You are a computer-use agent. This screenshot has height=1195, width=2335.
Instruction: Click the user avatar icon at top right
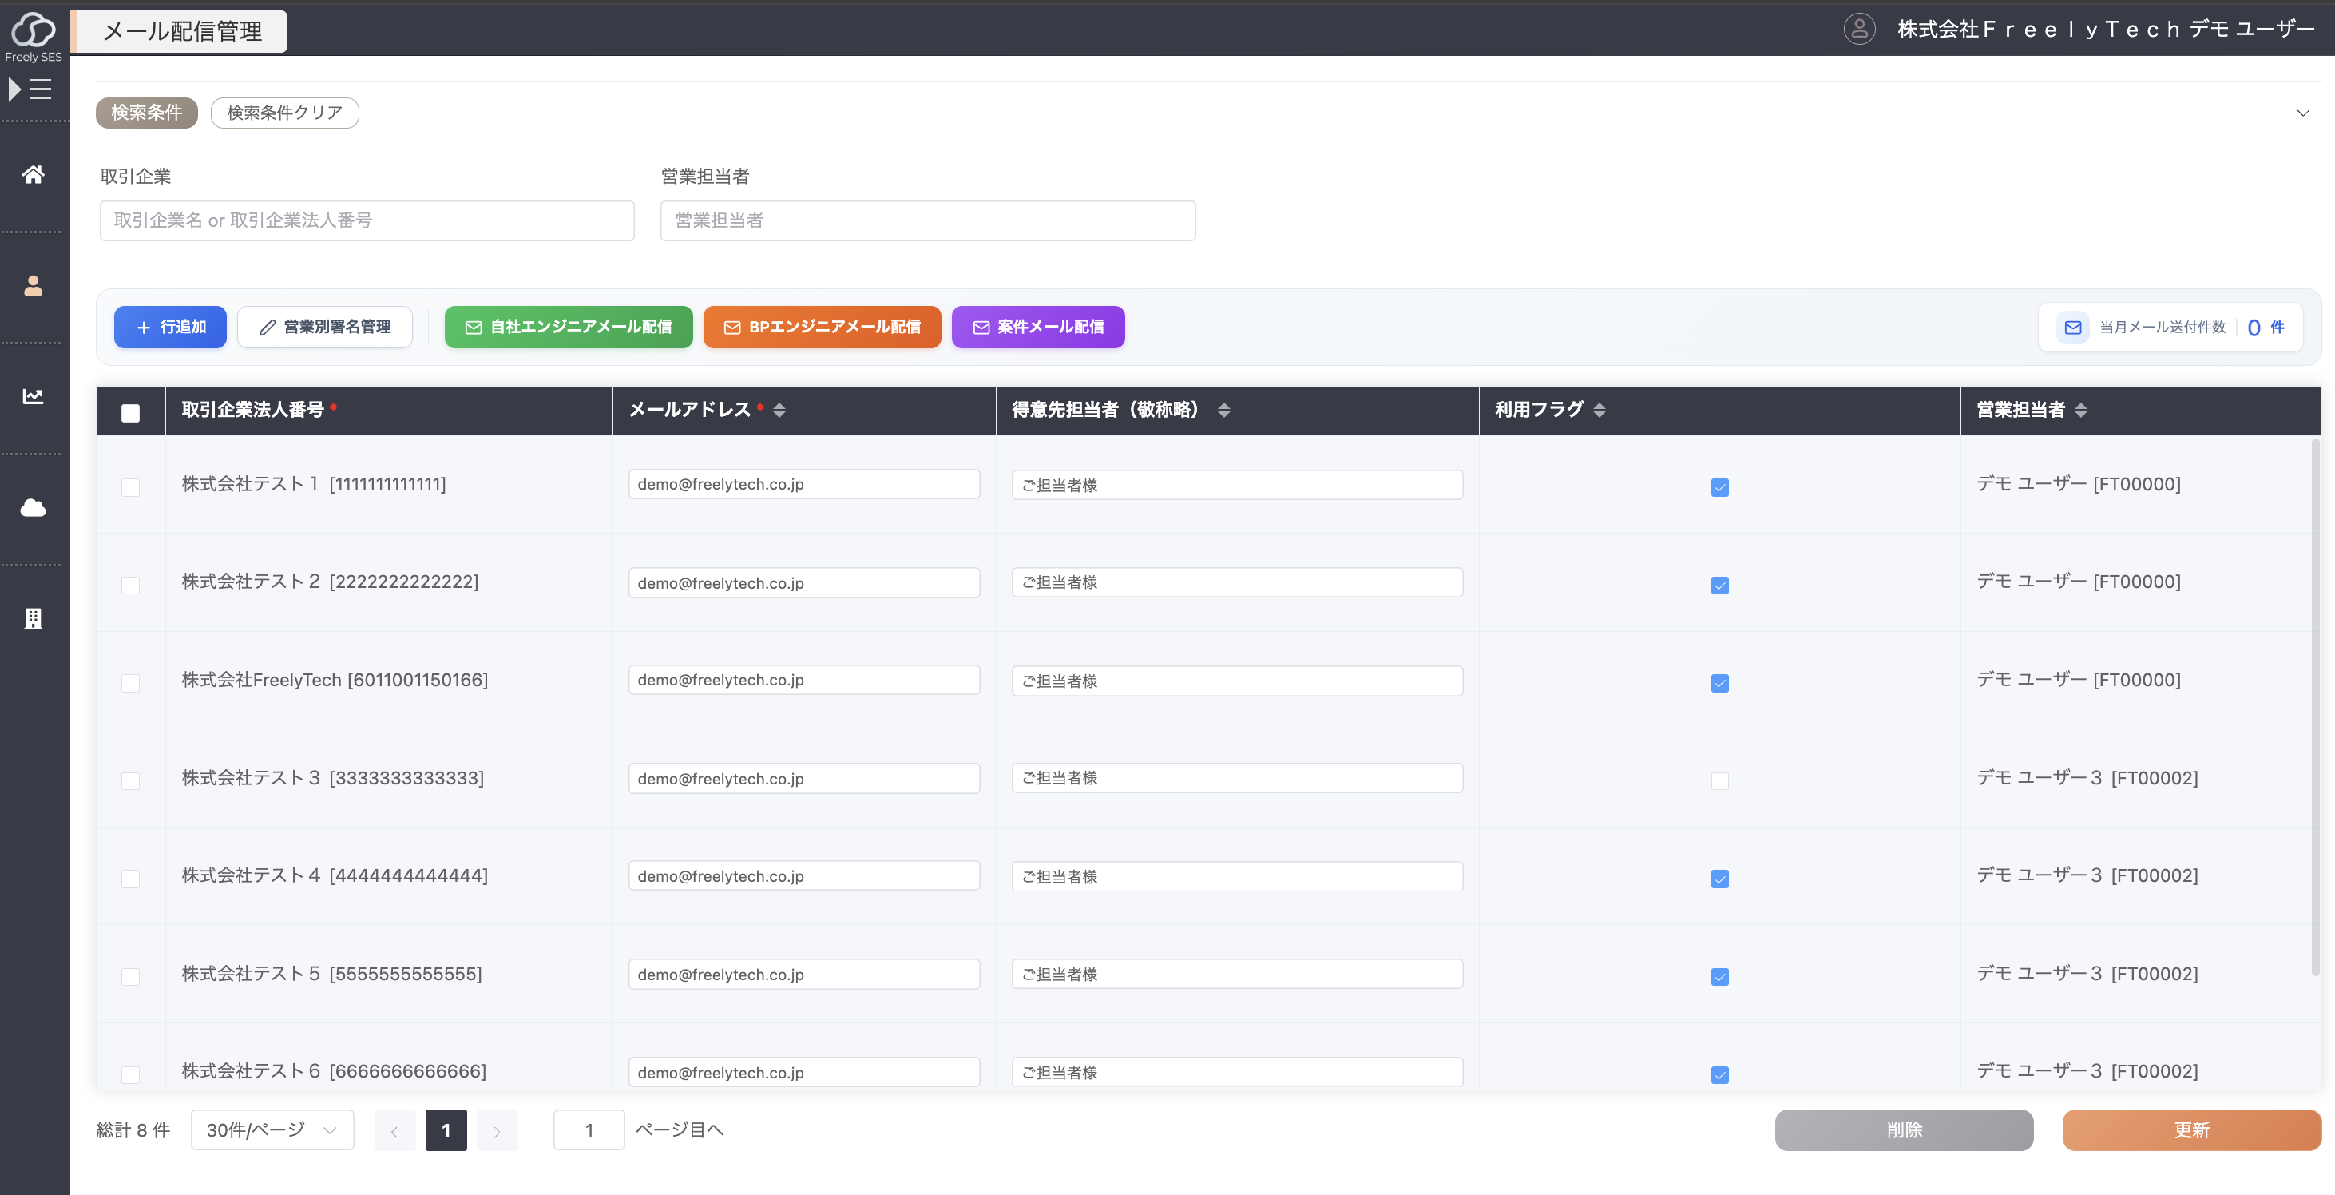pos(1858,29)
